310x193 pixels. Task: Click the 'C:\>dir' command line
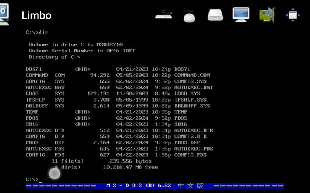click(x=37, y=32)
